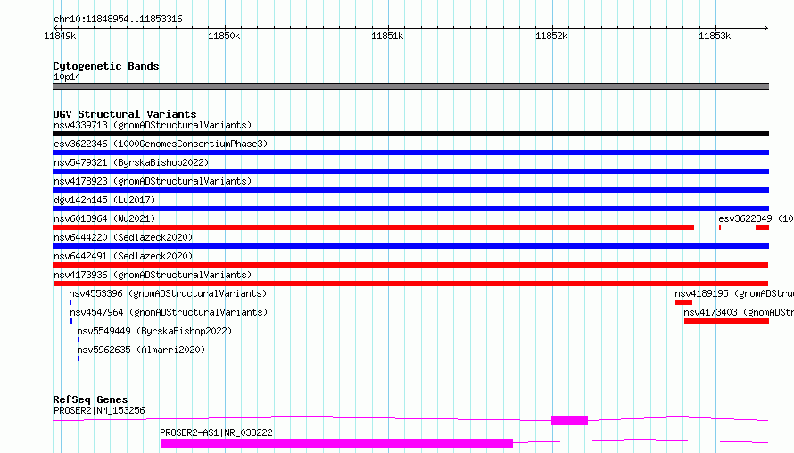
Task: Select the red esv3622349 variant glyph
Action: (x=744, y=227)
